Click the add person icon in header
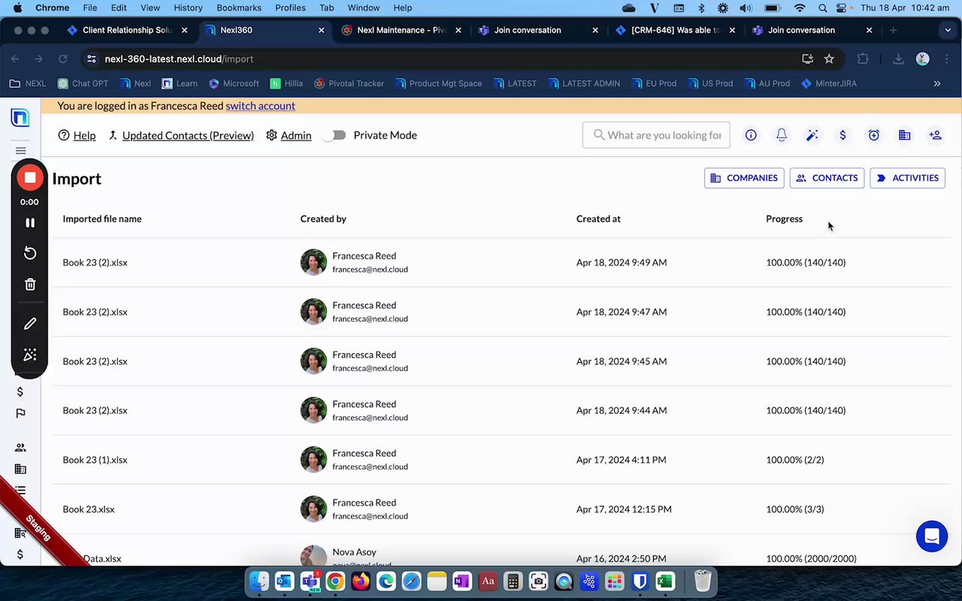Image resolution: width=962 pixels, height=601 pixels. coord(936,135)
